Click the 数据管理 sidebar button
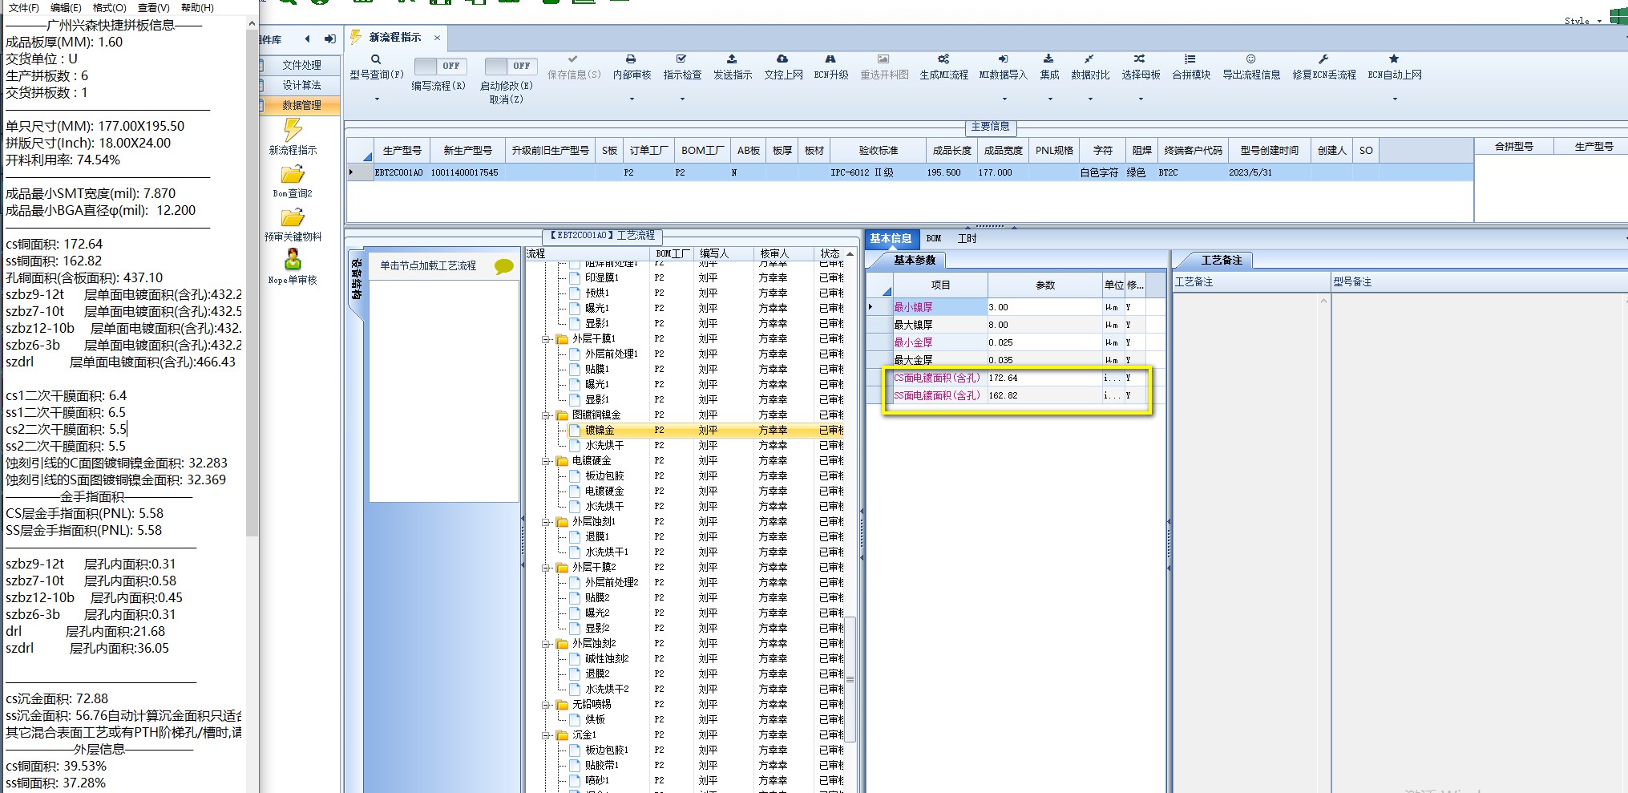 tap(301, 105)
